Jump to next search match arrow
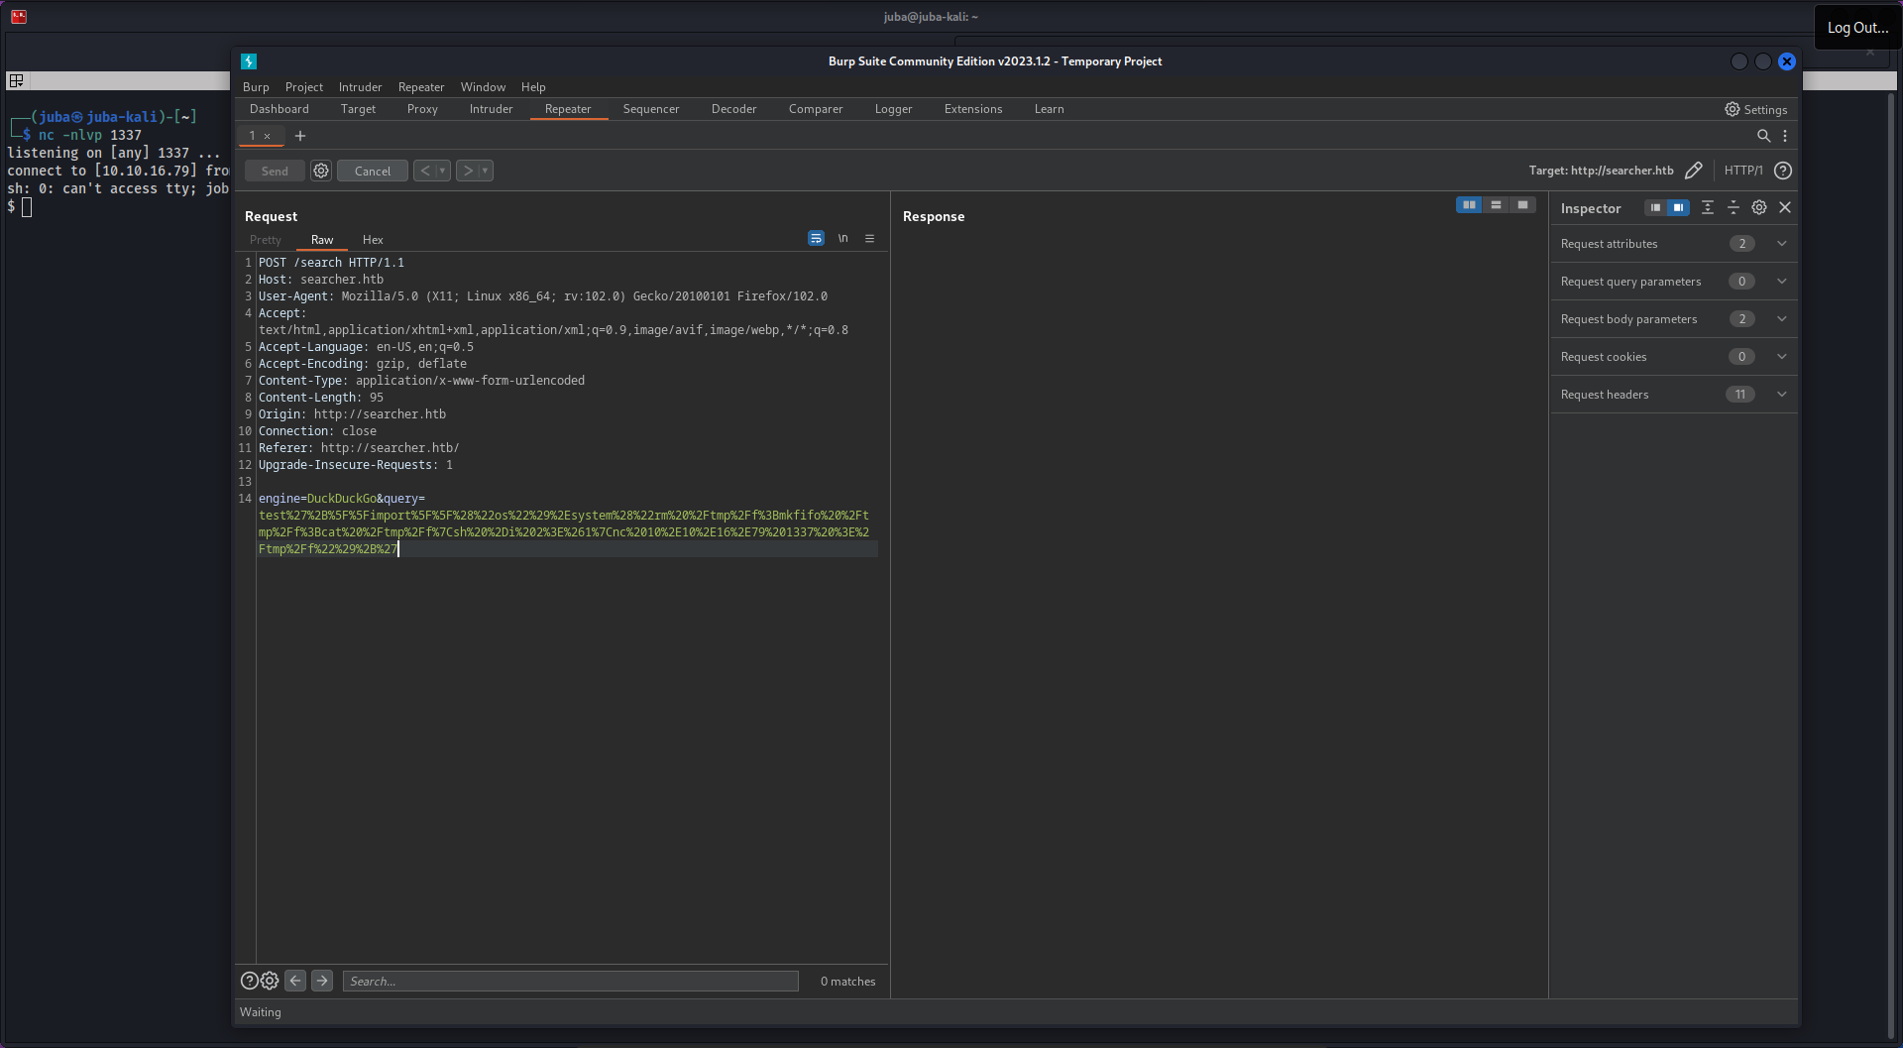The image size is (1903, 1048). tap(322, 981)
